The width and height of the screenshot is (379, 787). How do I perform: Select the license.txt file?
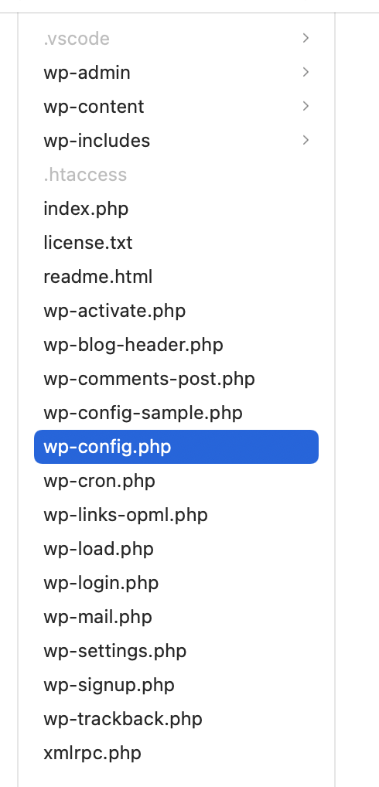pos(176,243)
